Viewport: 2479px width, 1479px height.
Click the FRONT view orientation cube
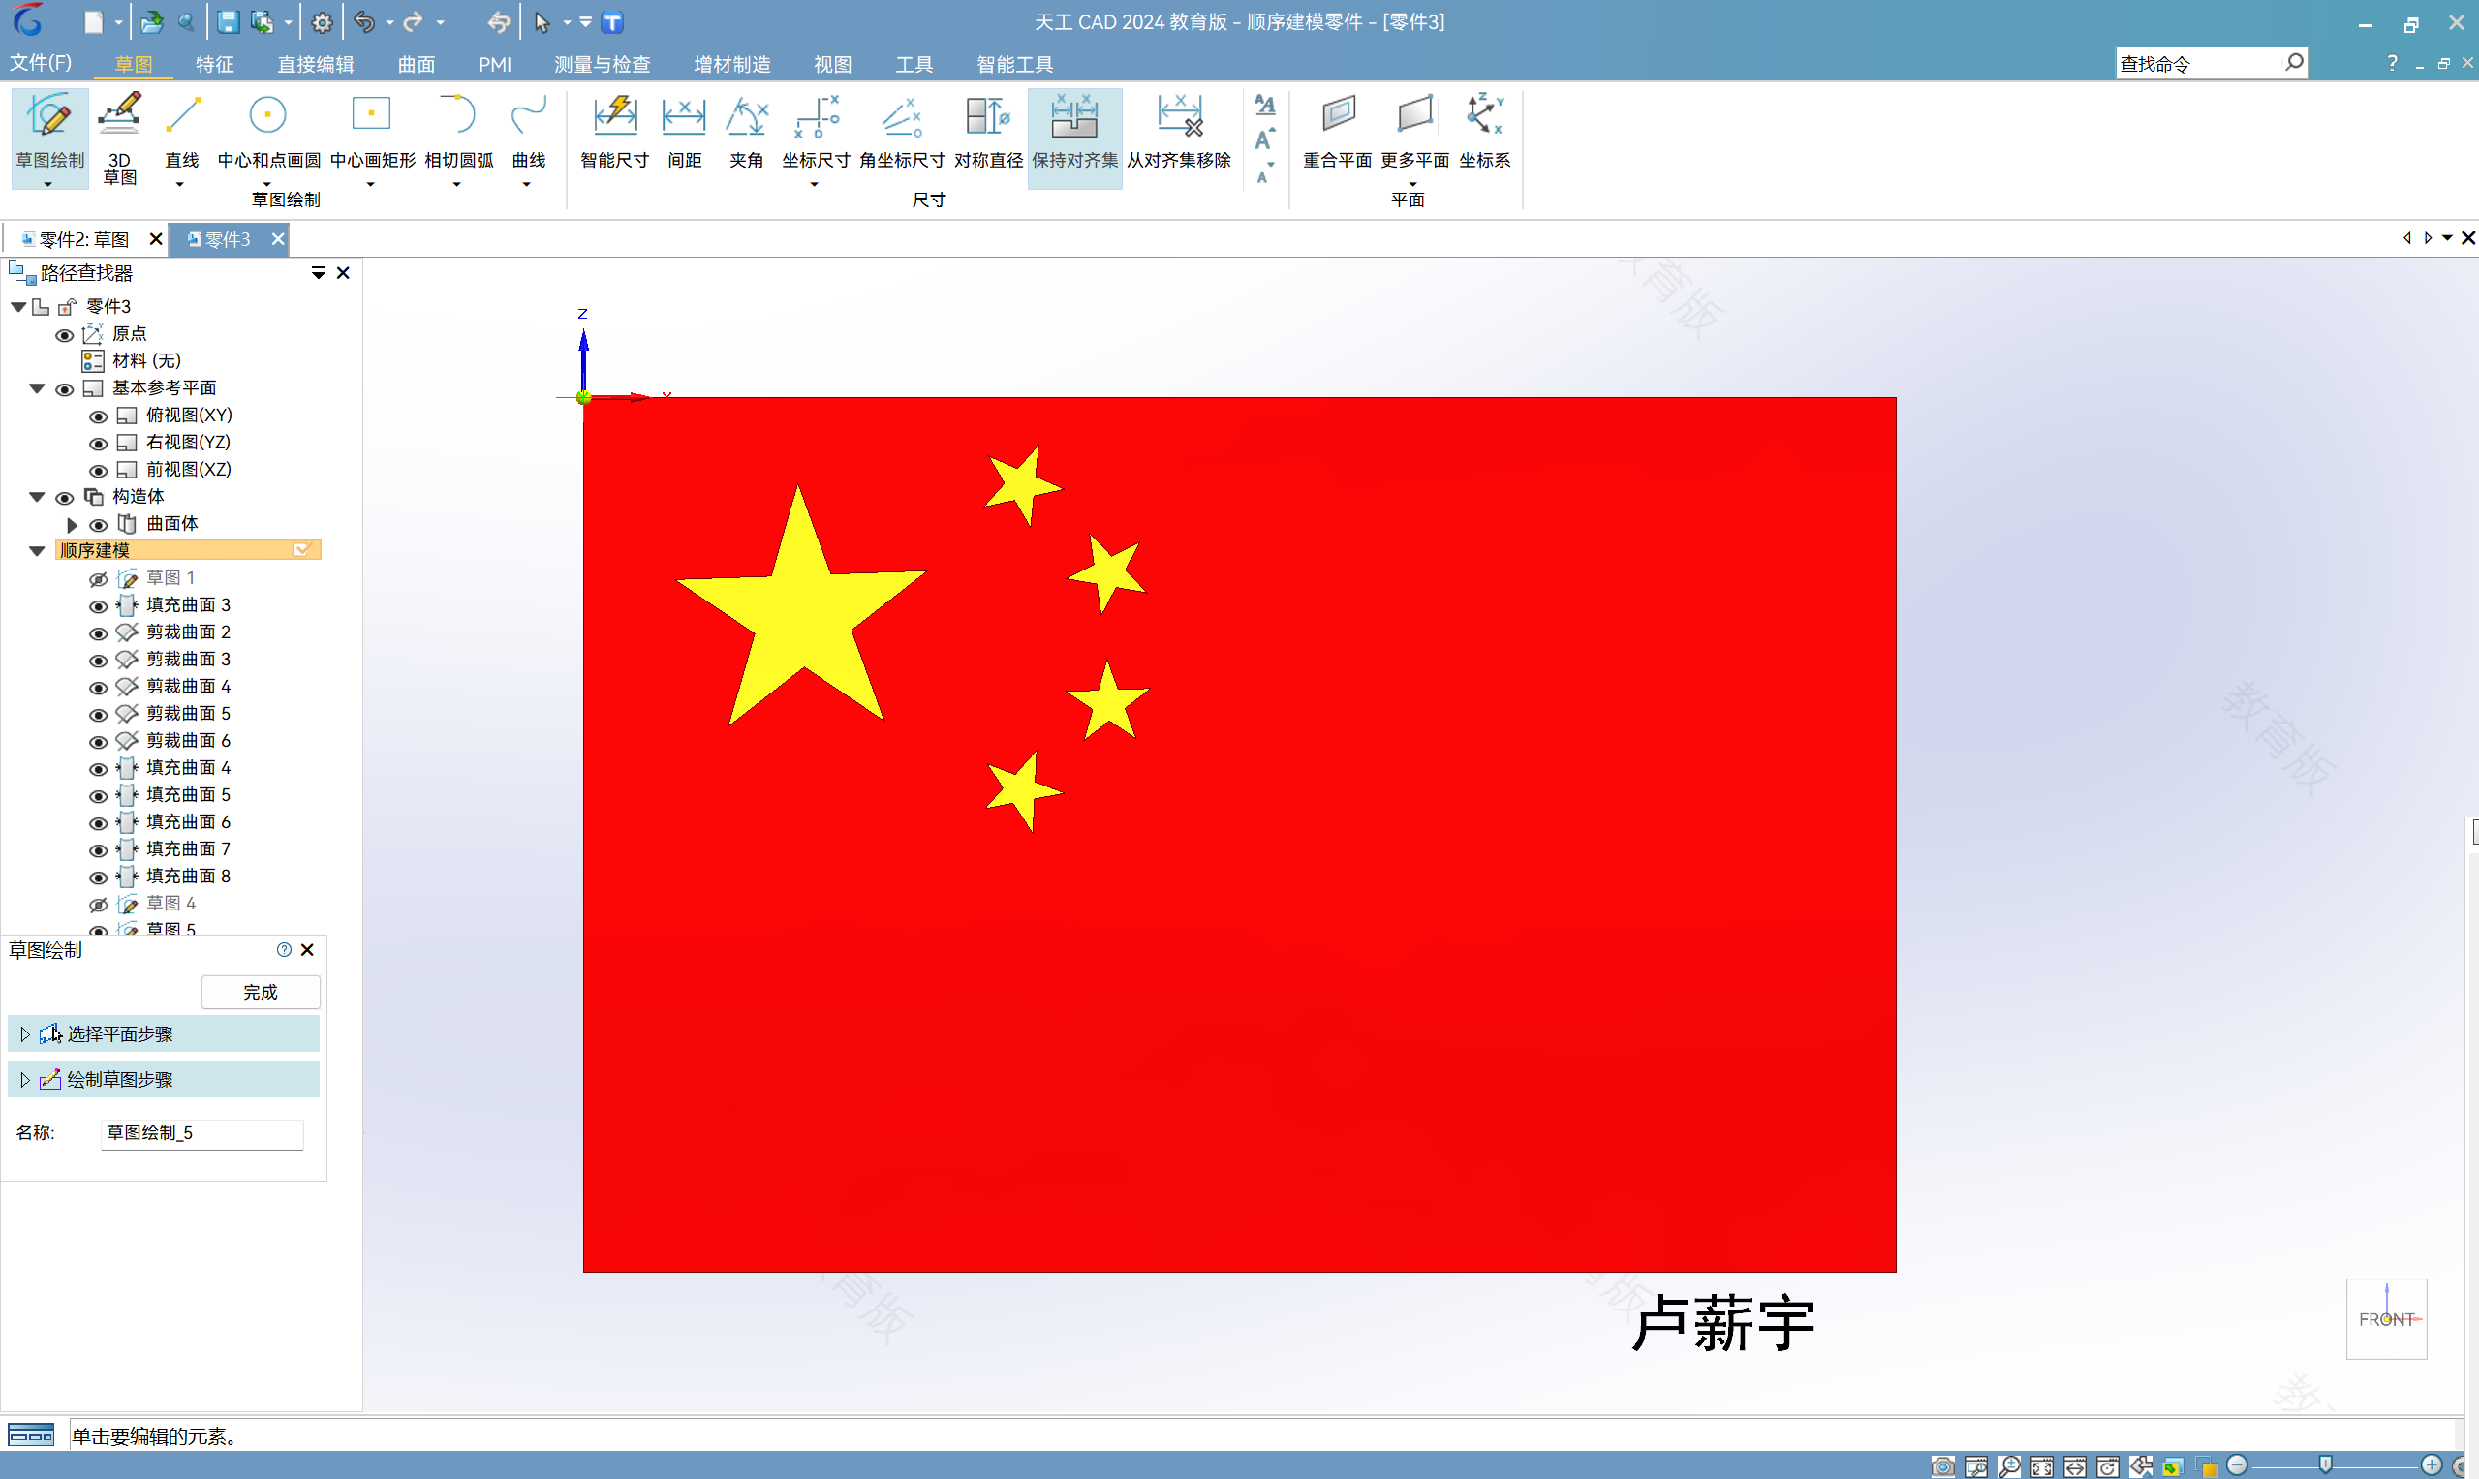pos(2386,1318)
